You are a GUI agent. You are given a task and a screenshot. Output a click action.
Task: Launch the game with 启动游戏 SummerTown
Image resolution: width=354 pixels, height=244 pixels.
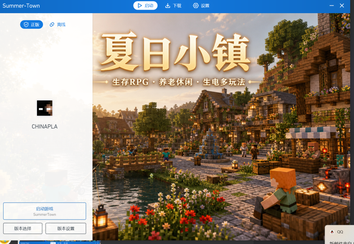point(45,211)
